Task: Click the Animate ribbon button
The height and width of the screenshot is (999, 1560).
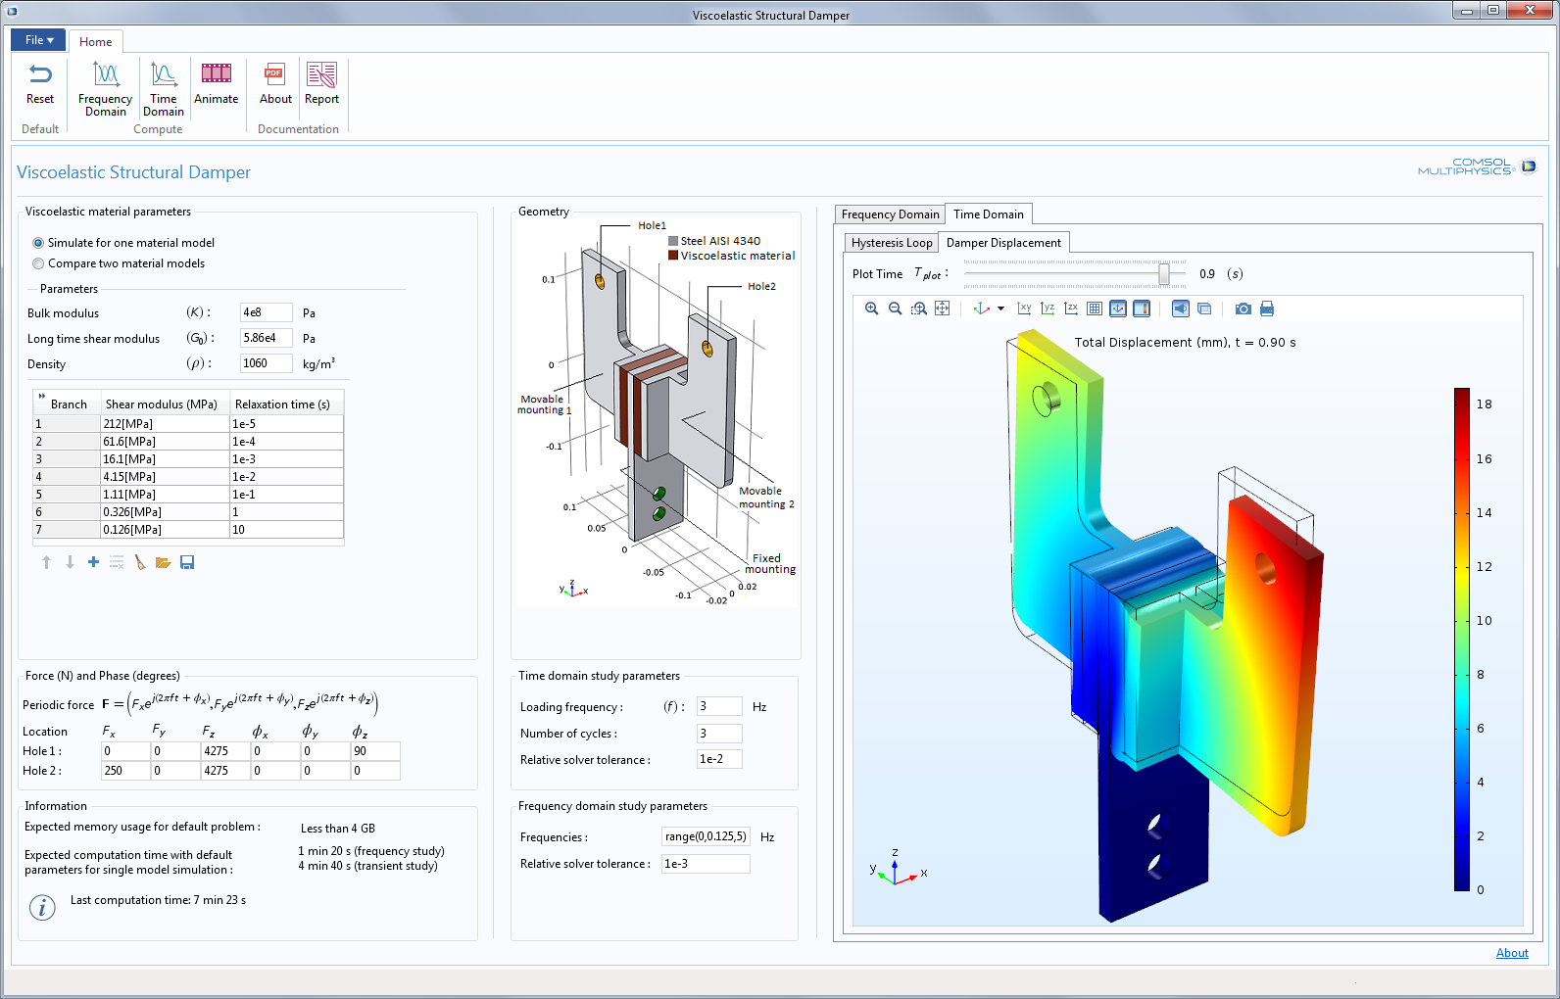Action: point(217,84)
